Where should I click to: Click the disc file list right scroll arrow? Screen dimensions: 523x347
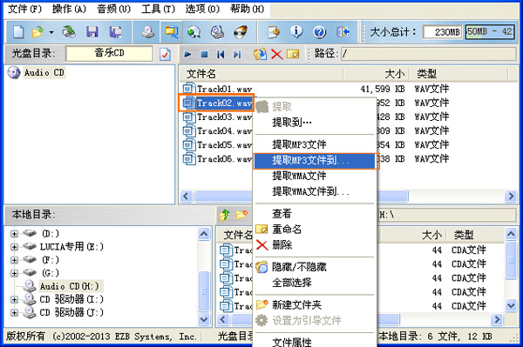[510, 196]
